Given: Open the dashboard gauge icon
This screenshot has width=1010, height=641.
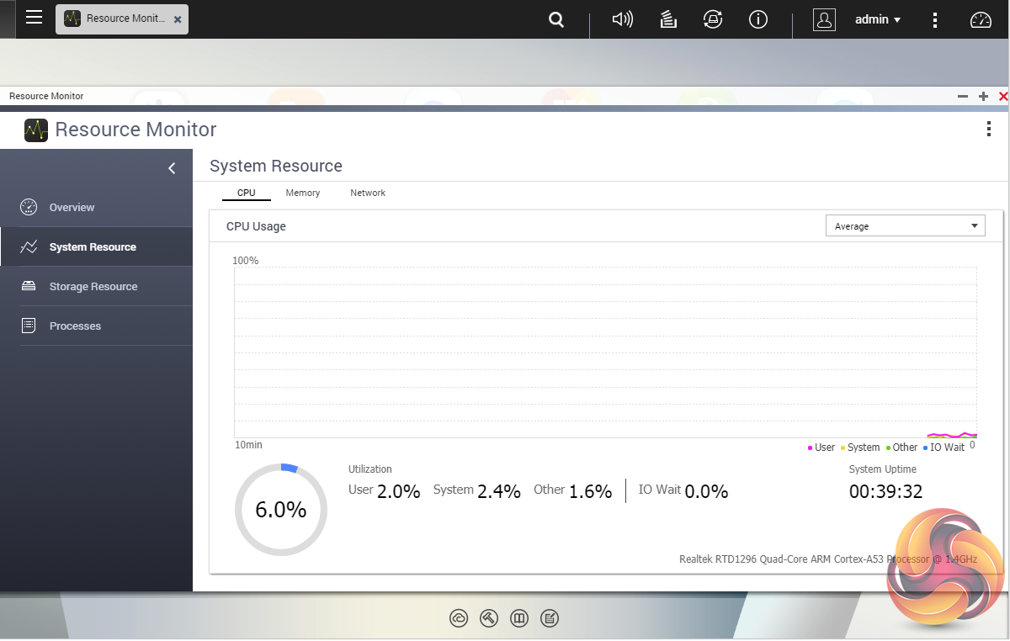Looking at the screenshot, I should point(981,19).
